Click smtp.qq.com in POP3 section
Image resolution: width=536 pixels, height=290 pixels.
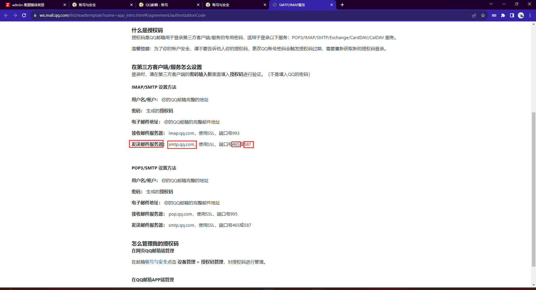click(x=181, y=225)
